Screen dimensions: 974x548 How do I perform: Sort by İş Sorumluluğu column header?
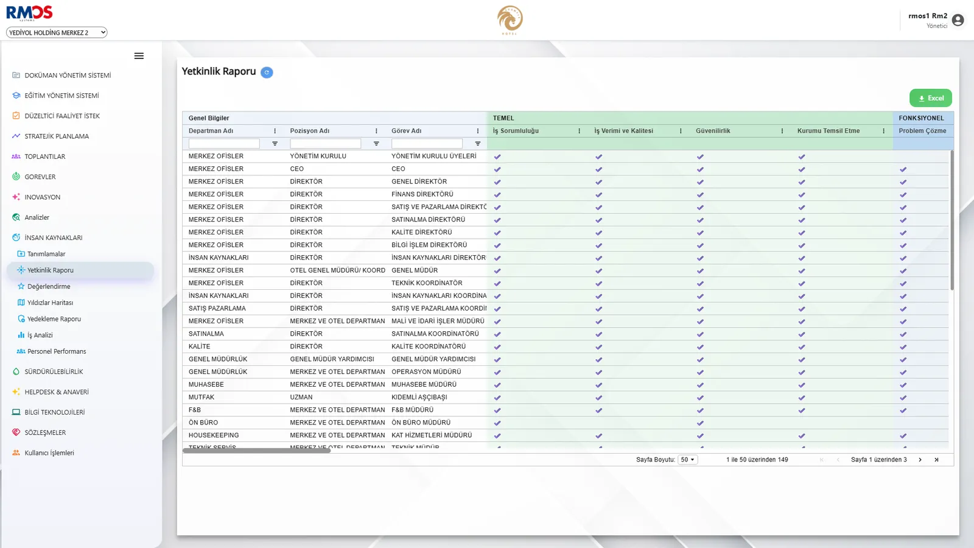tap(516, 131)
